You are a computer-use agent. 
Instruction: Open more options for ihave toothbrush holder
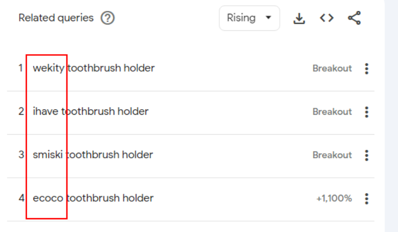pos(366,112)
